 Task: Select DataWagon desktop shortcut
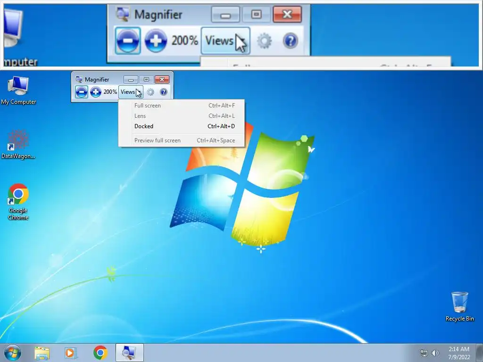point(18,144)
